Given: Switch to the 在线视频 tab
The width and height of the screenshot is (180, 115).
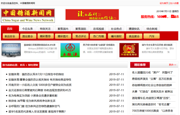Looking at the screenshot, I should [99, 29].
